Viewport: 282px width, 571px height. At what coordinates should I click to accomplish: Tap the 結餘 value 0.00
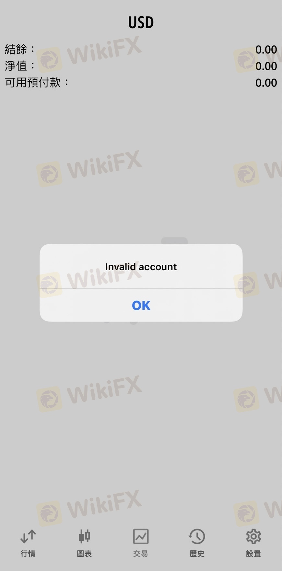click(266, 49)
